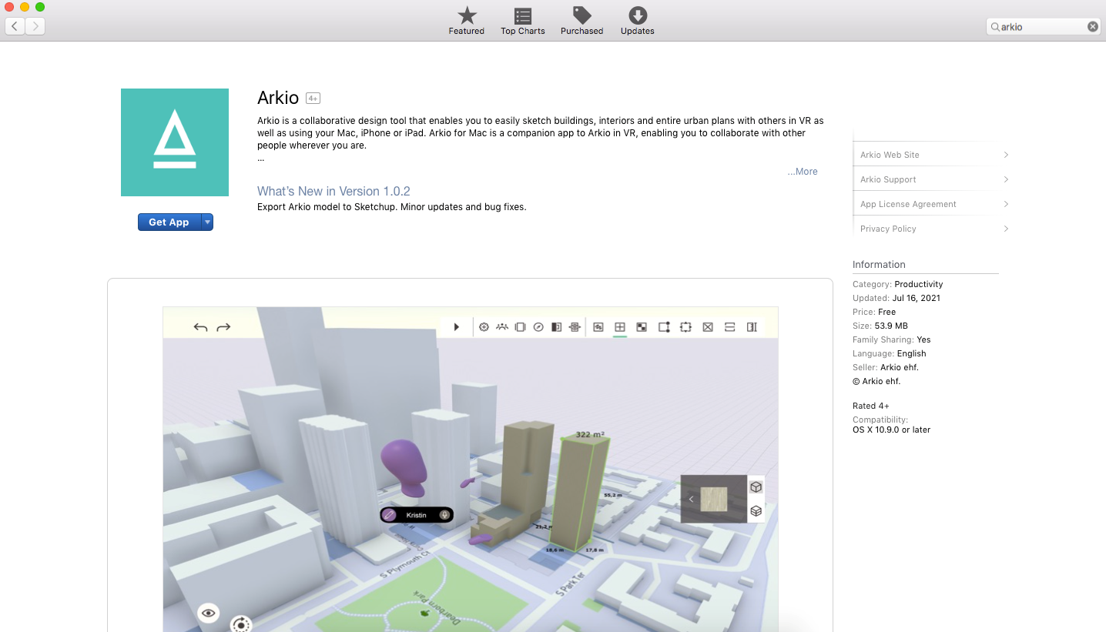Screen dimensions: 1106x632
Task: Click the wood texture swatch in the screenshot
Action: (714, 500)
